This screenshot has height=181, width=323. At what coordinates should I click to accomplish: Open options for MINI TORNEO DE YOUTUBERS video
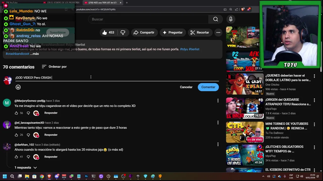pyautogui.click(x=314, y=124)
